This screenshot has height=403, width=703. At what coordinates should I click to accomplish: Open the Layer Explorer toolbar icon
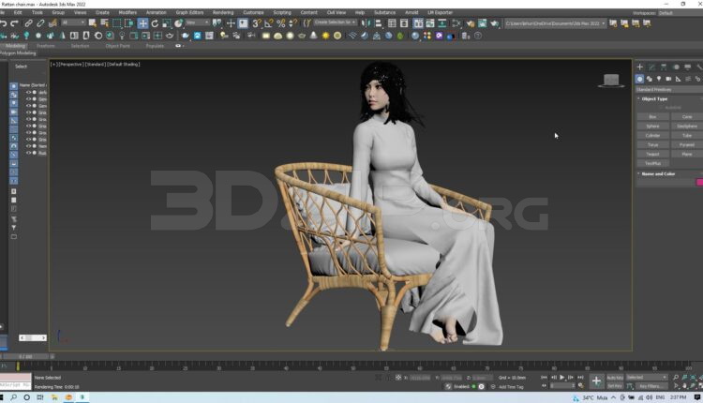pos(404,23)
